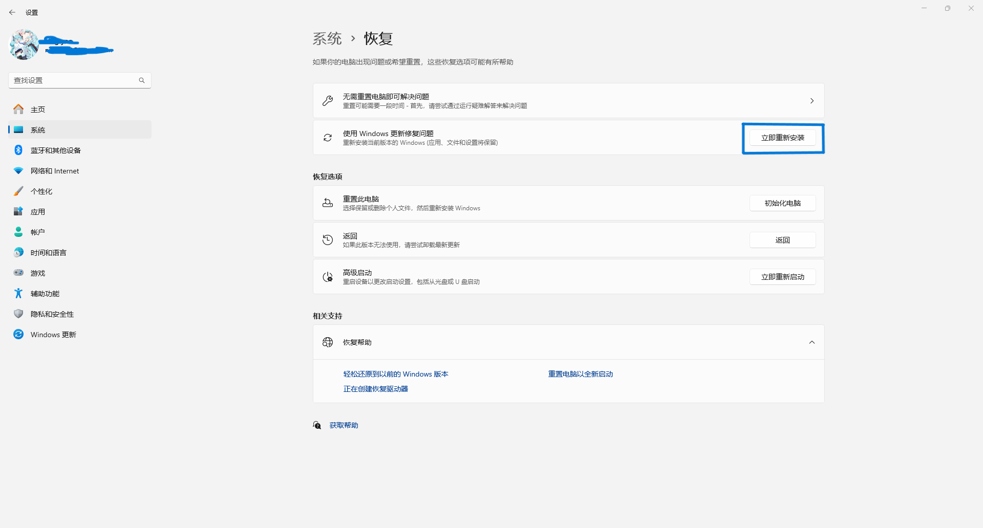The height and width of the screenshot is (528, 983).
Task: Click the 隐私和安全性 shield icon
Action: [18, 314]
